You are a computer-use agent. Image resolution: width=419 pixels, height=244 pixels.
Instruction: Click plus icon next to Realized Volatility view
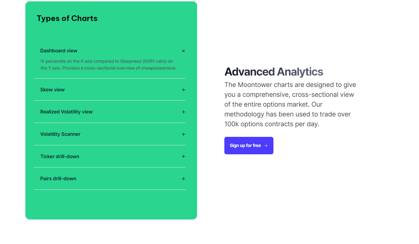coord(183,112)
